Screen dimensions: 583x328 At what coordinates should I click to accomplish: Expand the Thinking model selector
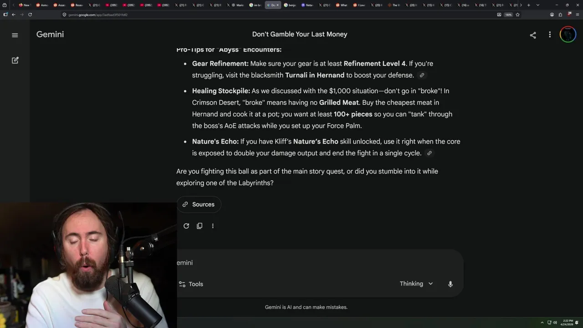pos(416,284)
